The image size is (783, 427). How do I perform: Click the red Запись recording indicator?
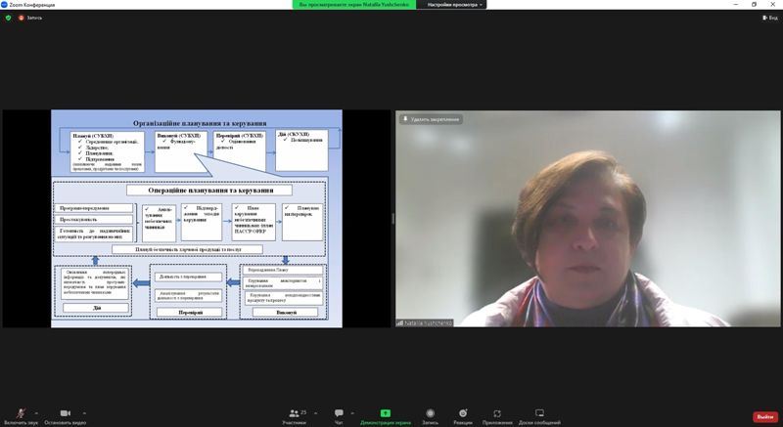point(29,18)
